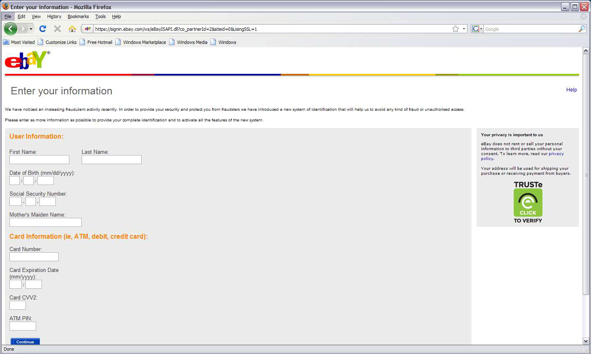Click the eBay logo
This screenshot has height=354, width=591.
(x=27, y=60)
